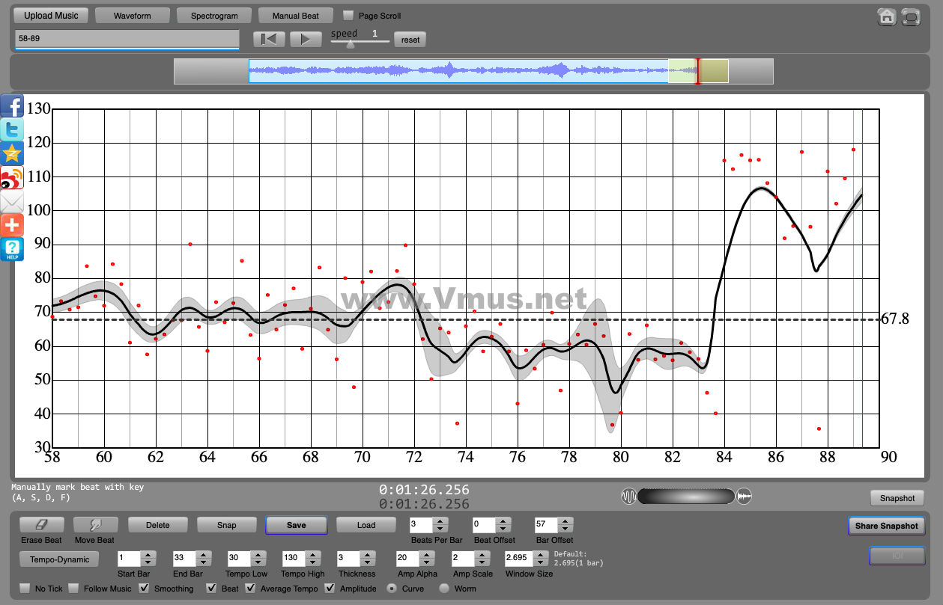Enable the No Tick checkbox

[x=25, y=589]
